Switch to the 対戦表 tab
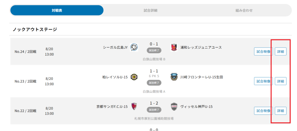297x131 pixels. (x=57, y=10)
